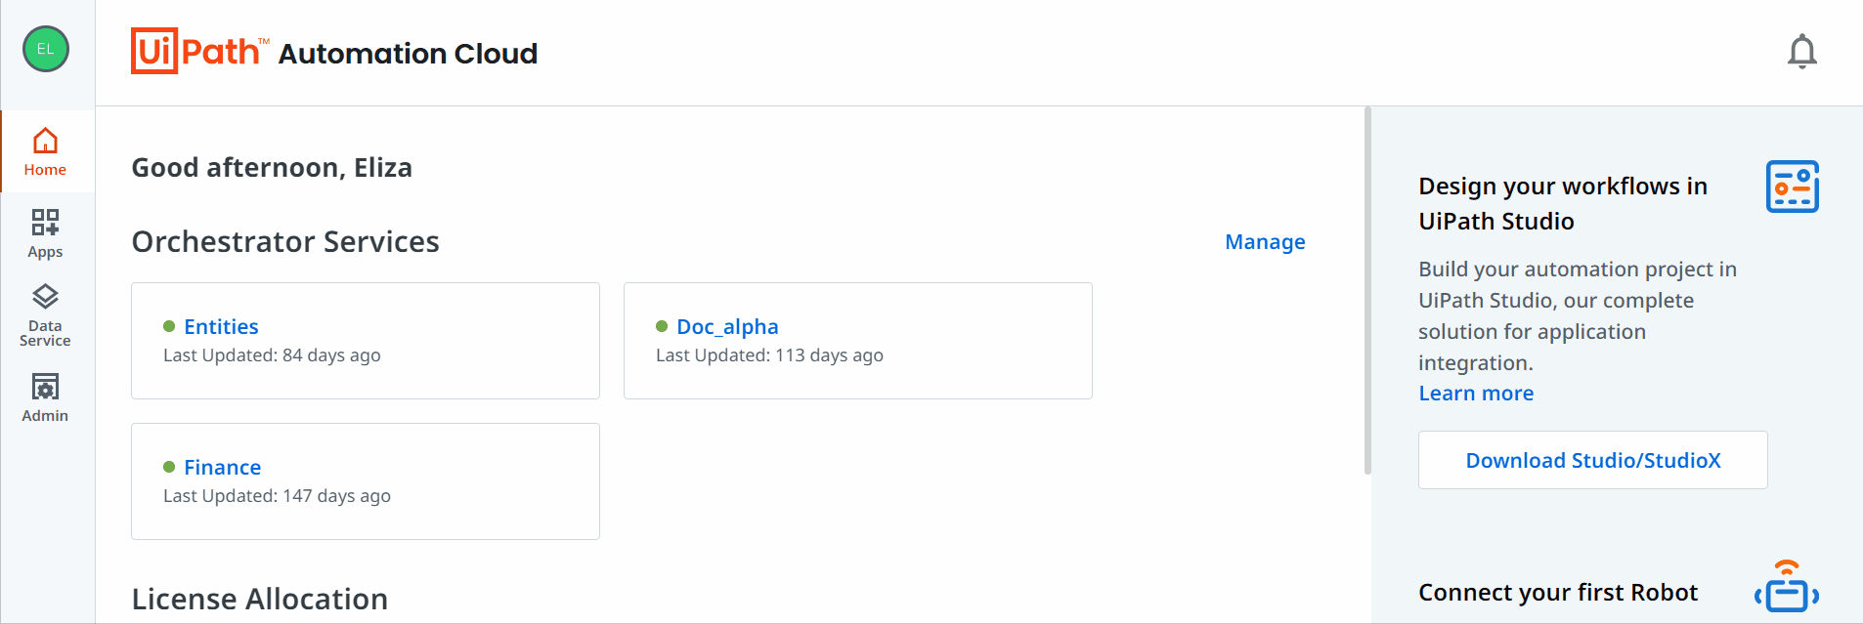Click the main page vertical scrollbar
1863x624 pixels.
(1367, 291)
